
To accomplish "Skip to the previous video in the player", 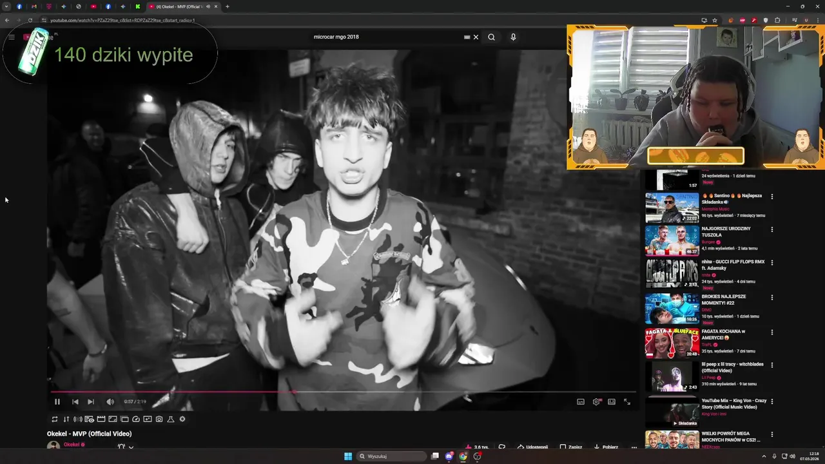I will tap(75, 401).
